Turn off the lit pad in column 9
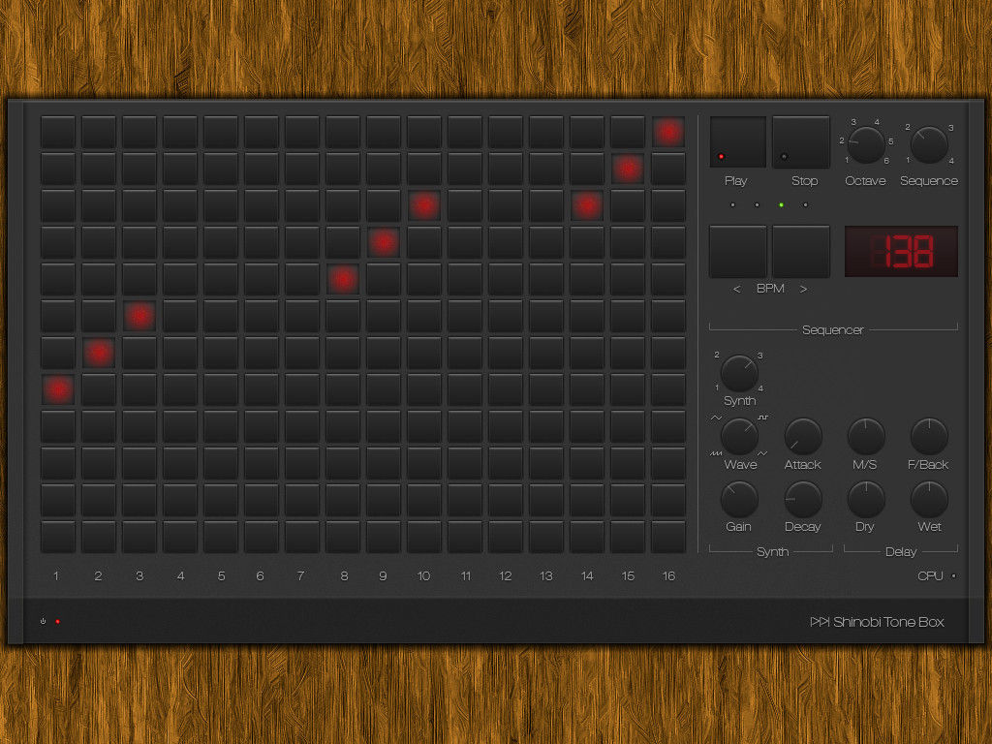This screenshot has width=992, height=744. tap(384, 242)
